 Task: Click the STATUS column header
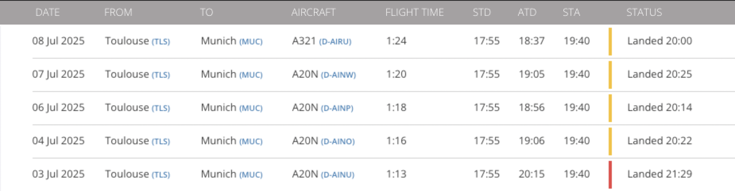tap(644, 12)
